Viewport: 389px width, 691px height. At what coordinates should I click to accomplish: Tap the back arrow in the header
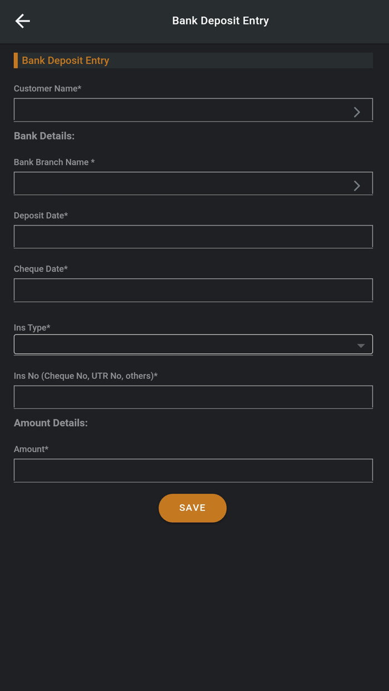click(x=22, y=21)
